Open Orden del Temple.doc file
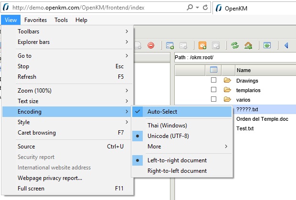 pyautogui.click(x=262, y=119)
